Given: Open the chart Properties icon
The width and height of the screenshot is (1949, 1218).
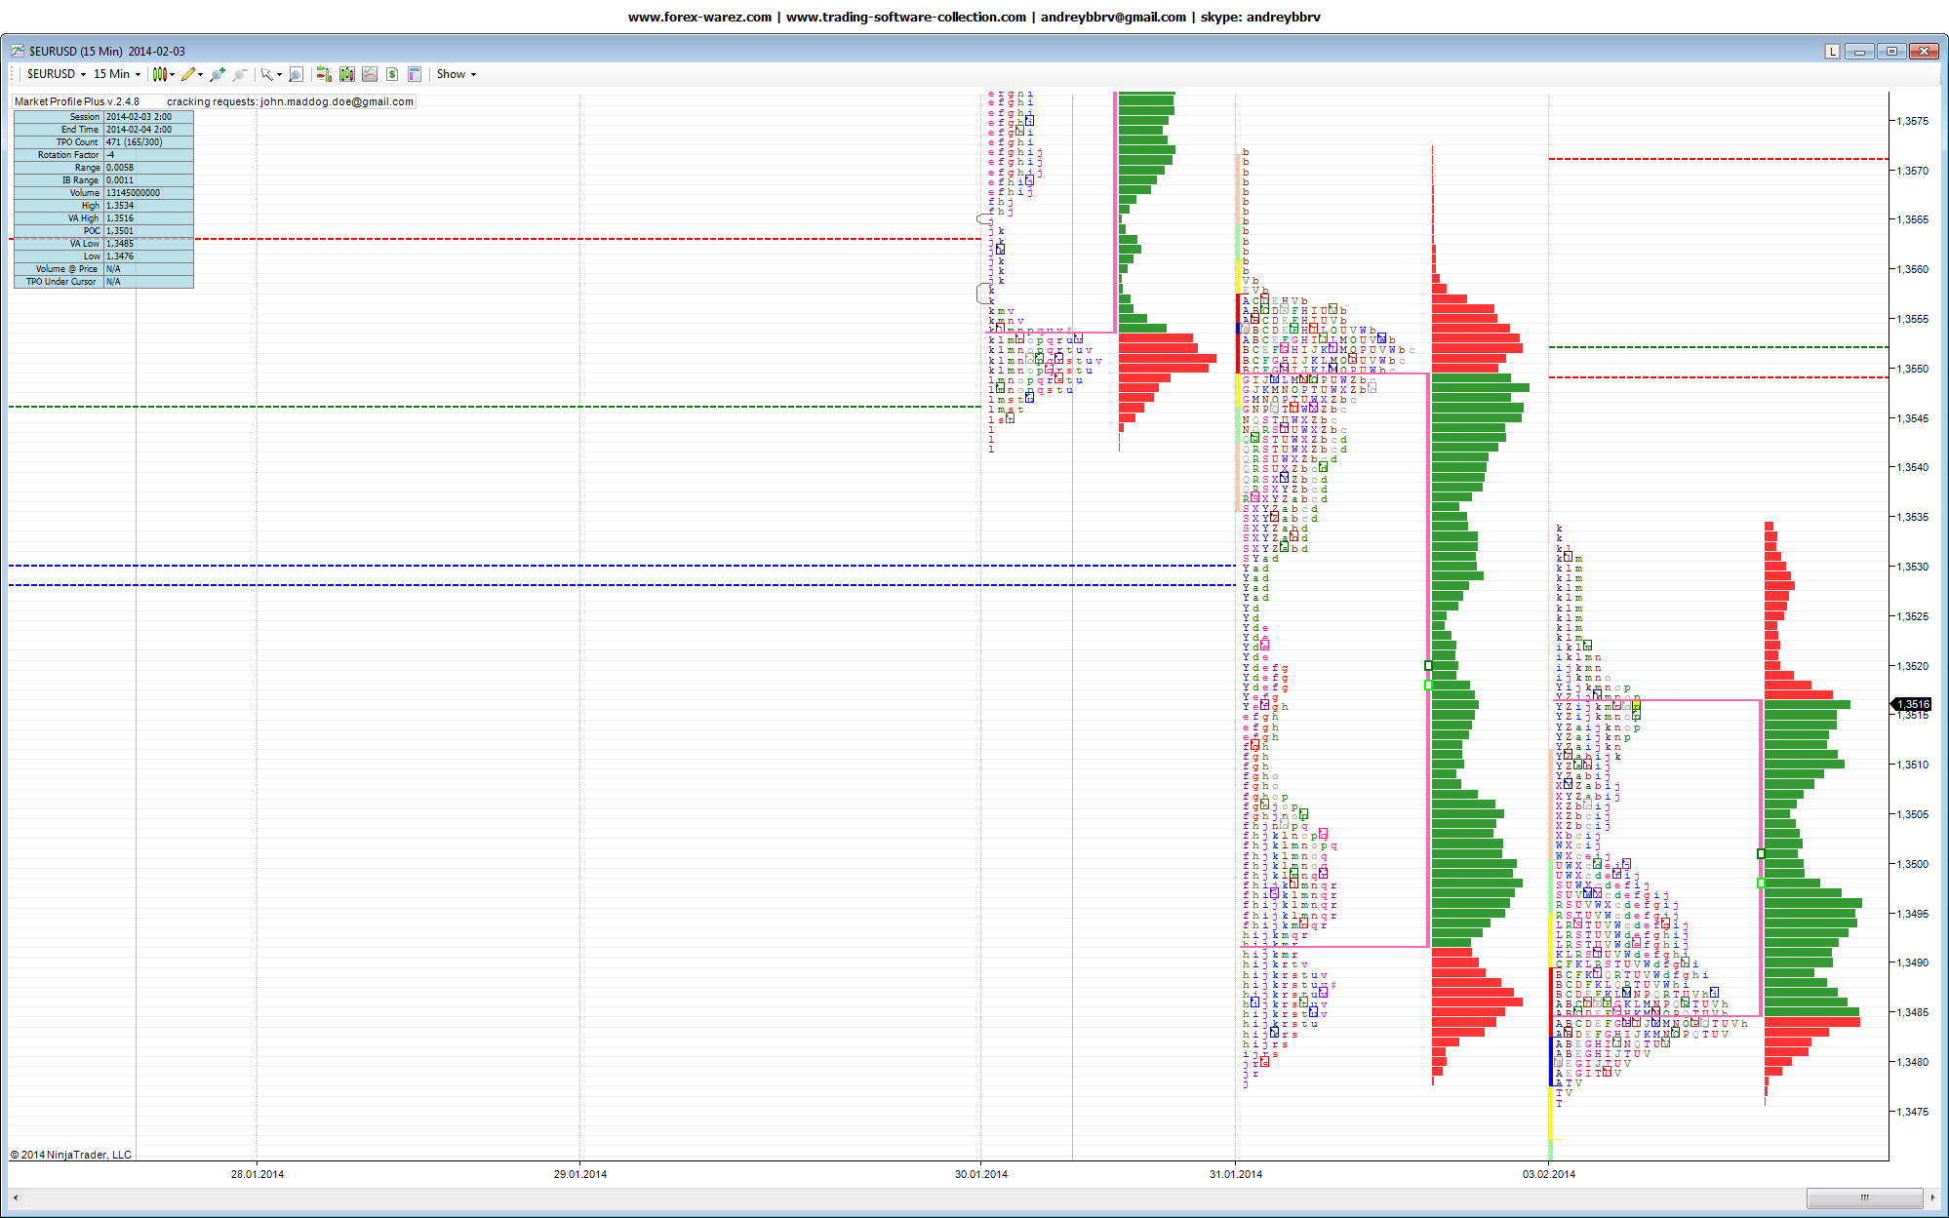Looking at the screenshot, I should coord(415,74).
